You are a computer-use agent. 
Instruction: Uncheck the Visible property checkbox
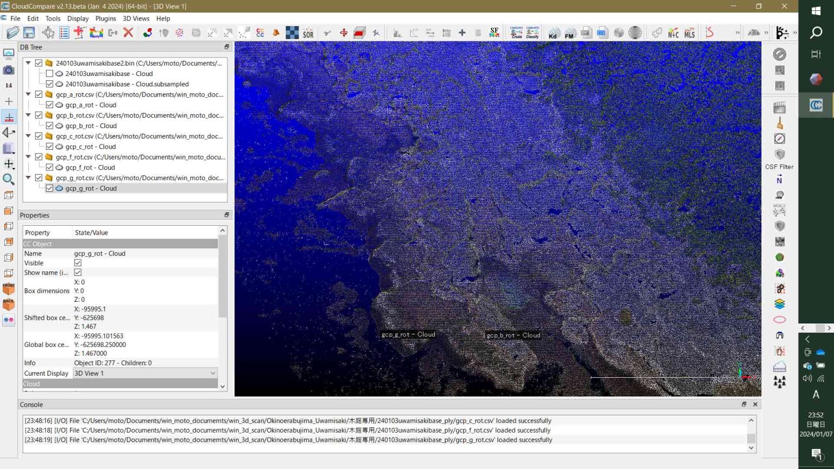78,263
